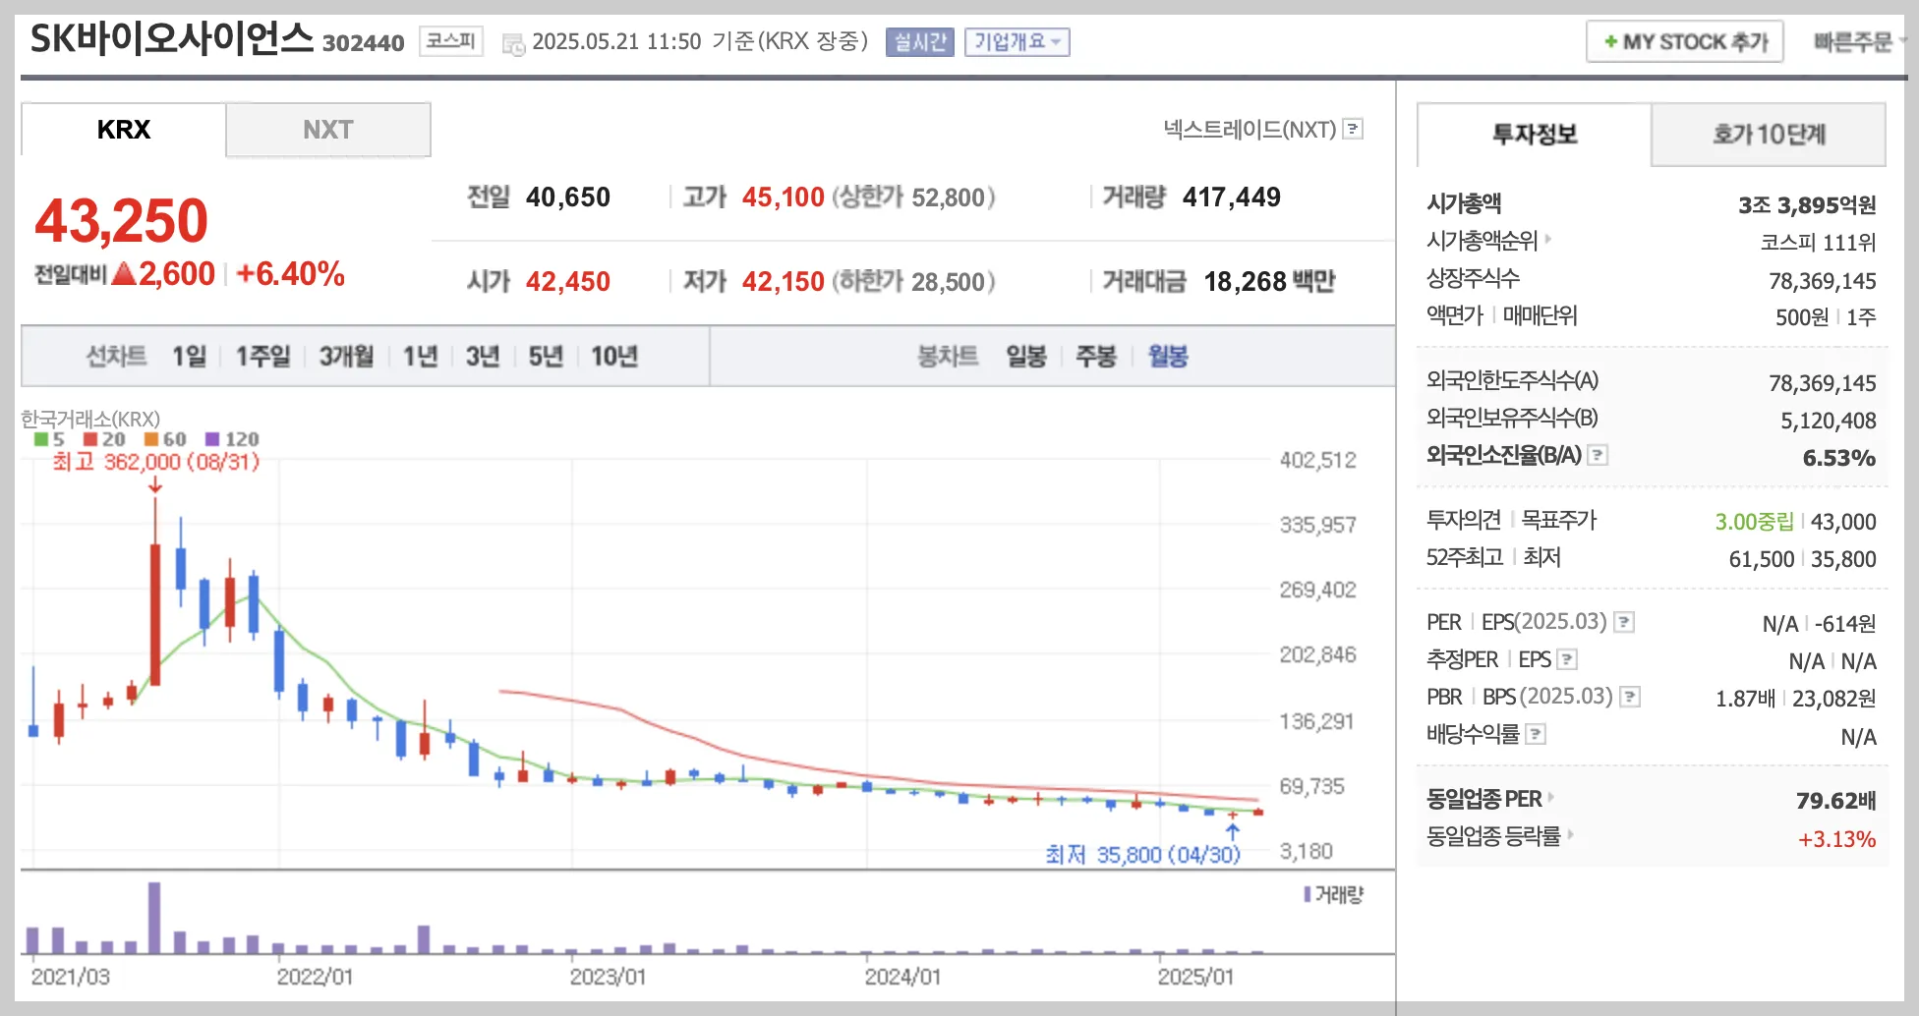Open the 빠른주문 dropdown
This screenshot has width=1919, height=1016.
(1860, 42)
